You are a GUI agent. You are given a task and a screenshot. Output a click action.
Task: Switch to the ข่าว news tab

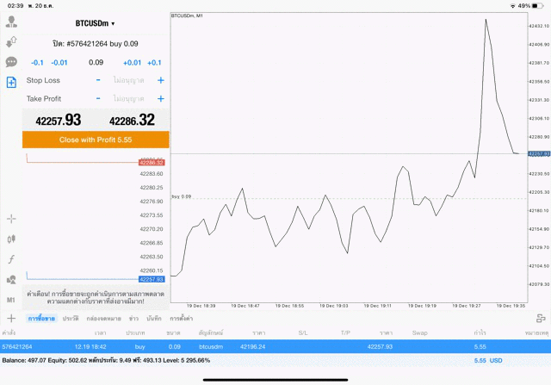tap(134, 319)
